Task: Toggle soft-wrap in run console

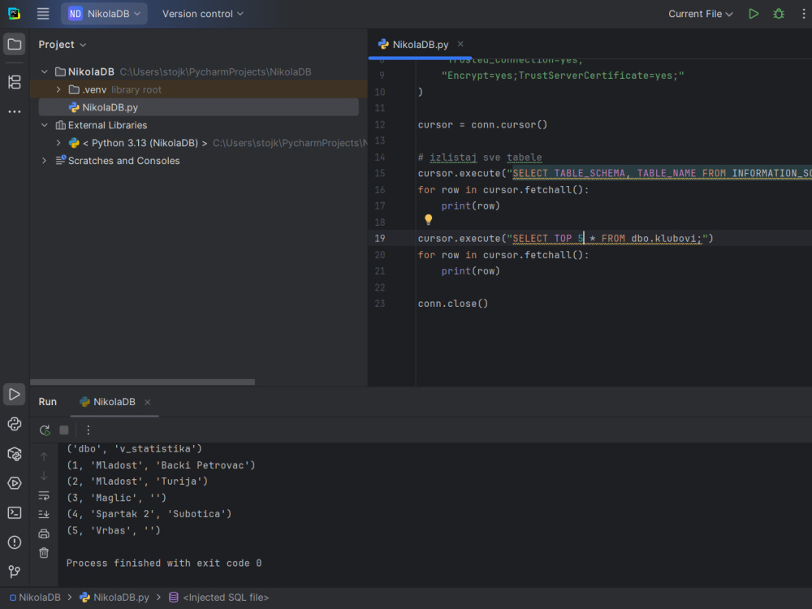Action: 44,496
